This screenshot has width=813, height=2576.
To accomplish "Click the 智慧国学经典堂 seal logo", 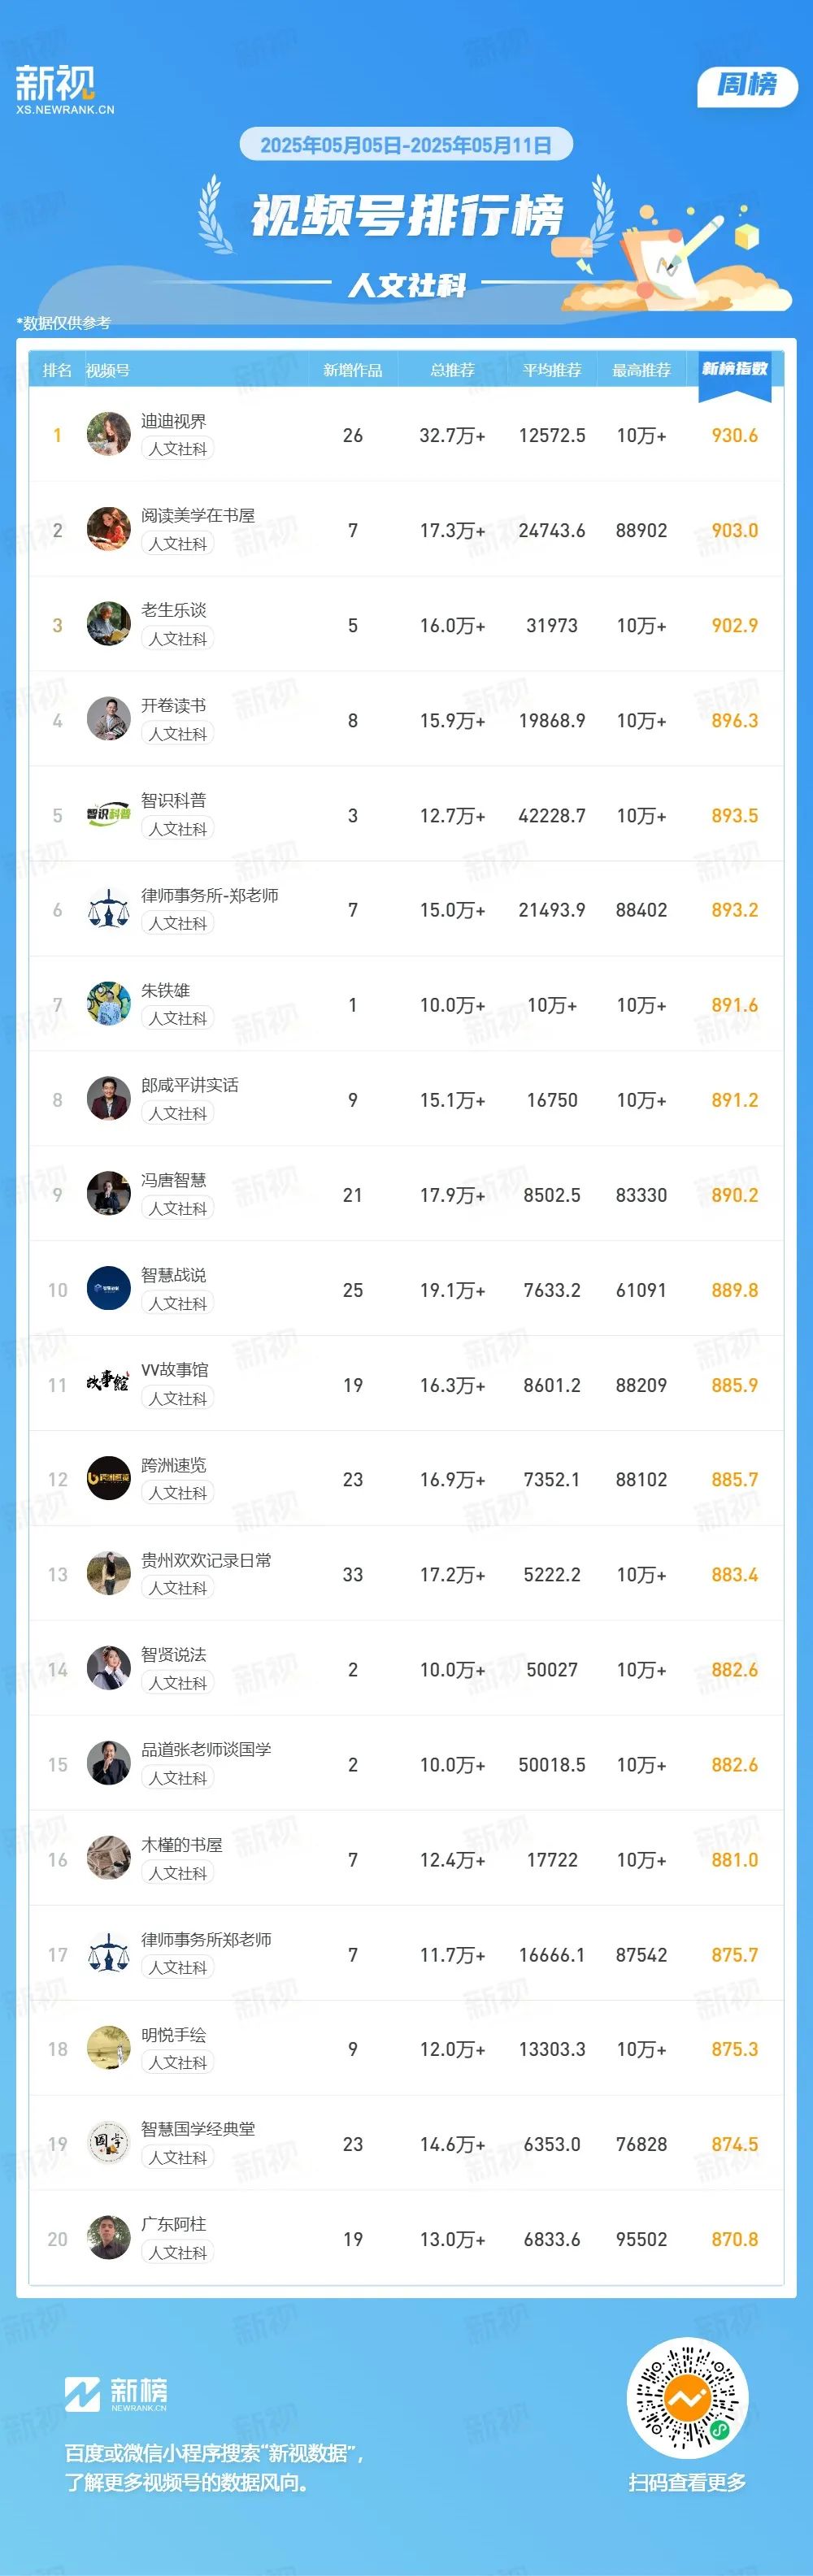I will point(108,2143).
